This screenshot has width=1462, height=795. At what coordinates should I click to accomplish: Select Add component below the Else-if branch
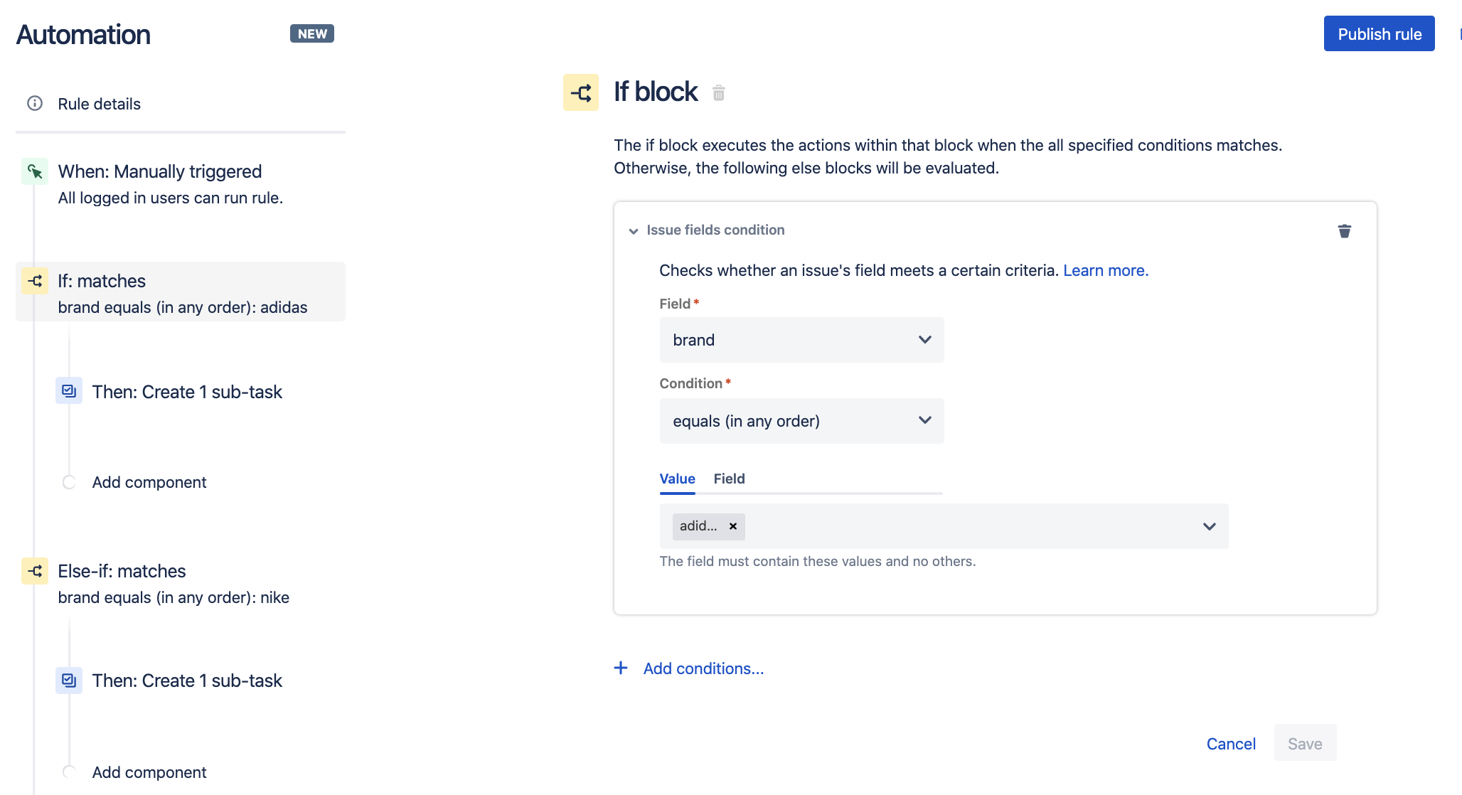149,772
